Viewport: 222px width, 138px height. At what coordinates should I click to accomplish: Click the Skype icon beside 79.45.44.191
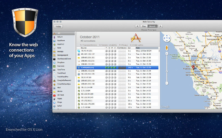point(79,51)
